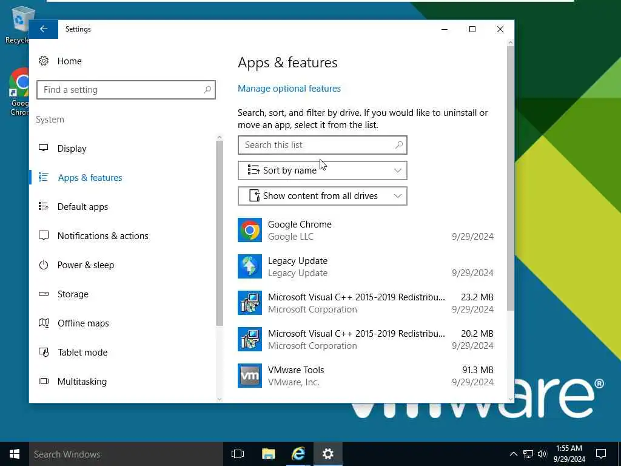Click the Power & sleep icon
Screen dimensions: 621x466
[x=44, y=265]
